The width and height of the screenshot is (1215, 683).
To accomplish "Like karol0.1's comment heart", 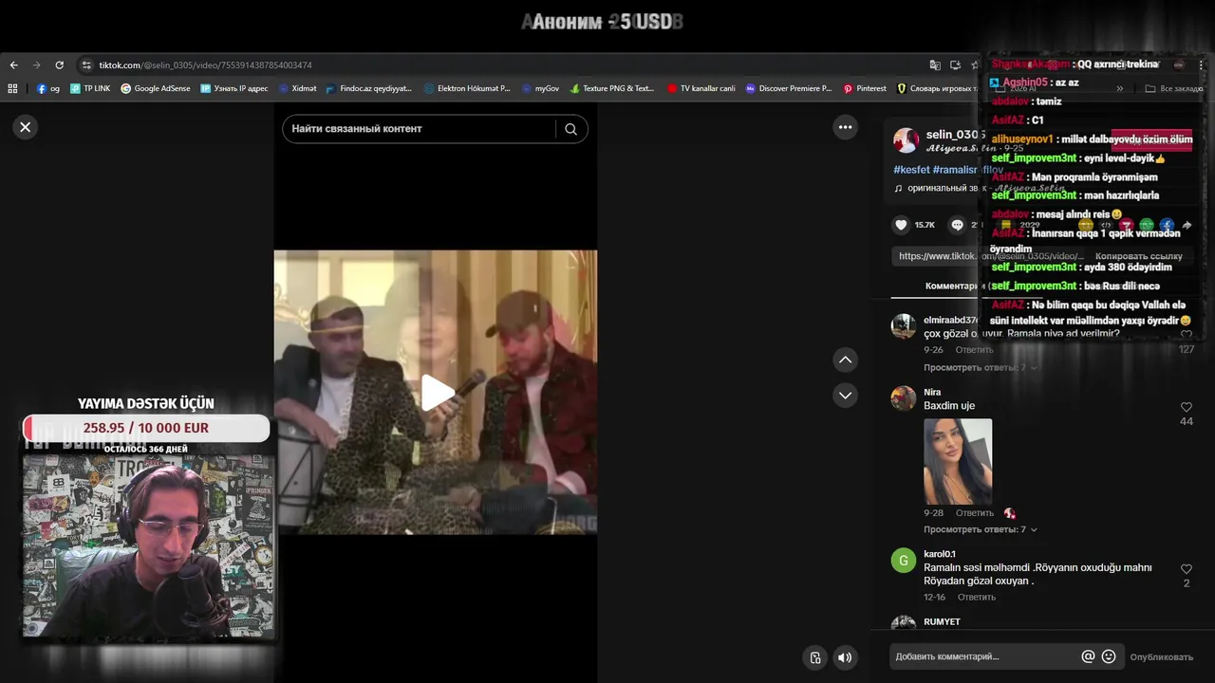I will pos(1186,569).
